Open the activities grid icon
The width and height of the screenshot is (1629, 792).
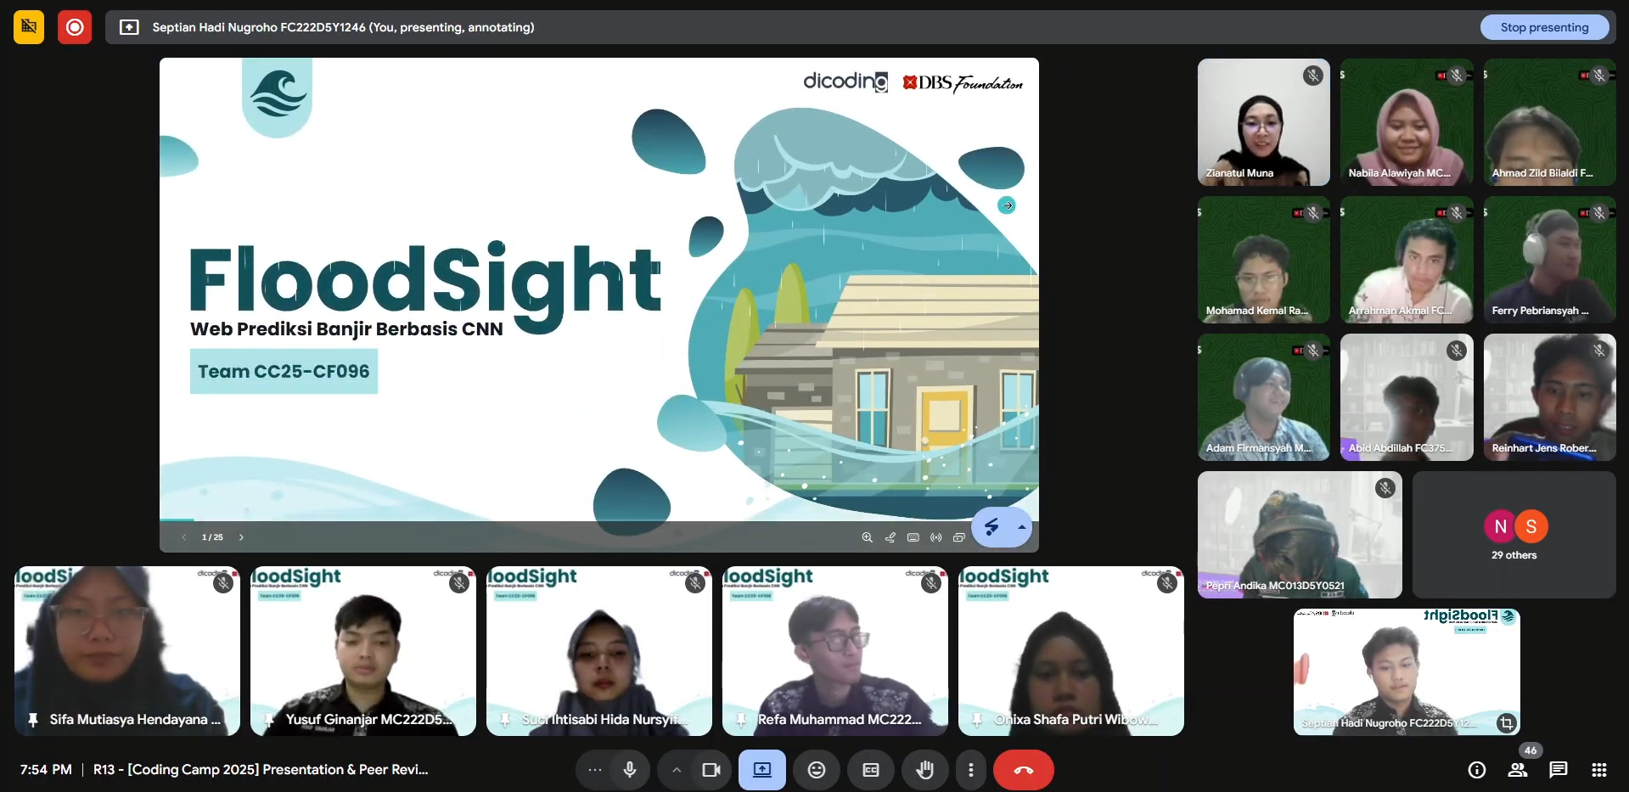pyautogui.click(x=1598, y=770)
